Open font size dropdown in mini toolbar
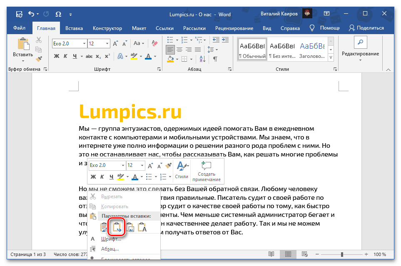The image size is (401, 266). [x=142, y=165]
